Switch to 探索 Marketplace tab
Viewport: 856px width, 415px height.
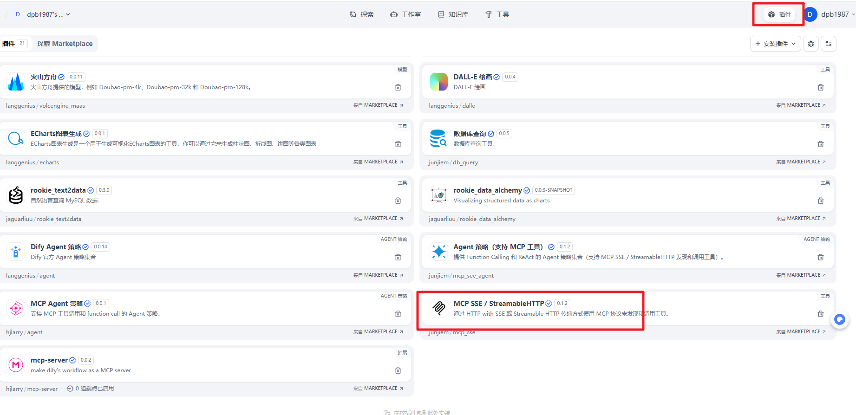point(65,44)
